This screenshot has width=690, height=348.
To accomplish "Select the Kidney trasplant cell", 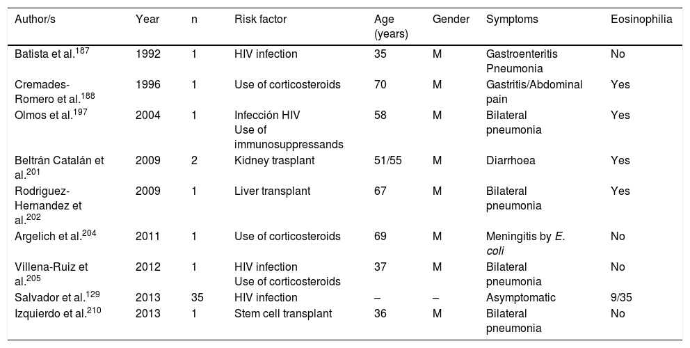I will (268, 161).
